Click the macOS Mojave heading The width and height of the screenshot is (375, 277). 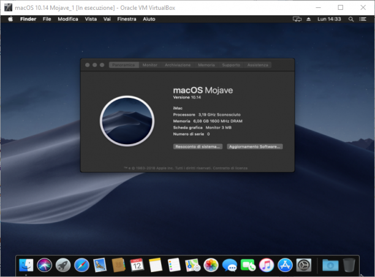[x=203, y=90]
